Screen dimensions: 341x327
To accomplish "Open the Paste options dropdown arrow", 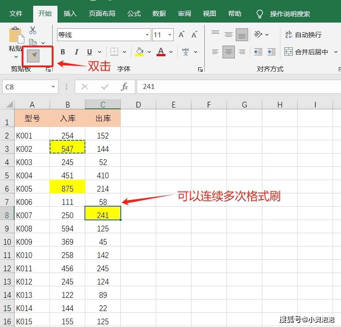I will pos(16,57).
